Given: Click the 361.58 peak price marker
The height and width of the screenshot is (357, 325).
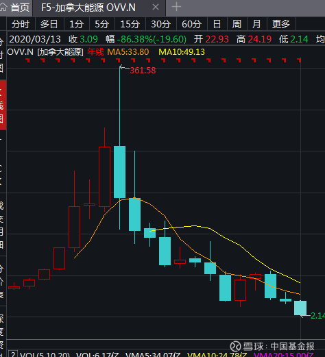Looking at the screenshot, I should (143, 71).
